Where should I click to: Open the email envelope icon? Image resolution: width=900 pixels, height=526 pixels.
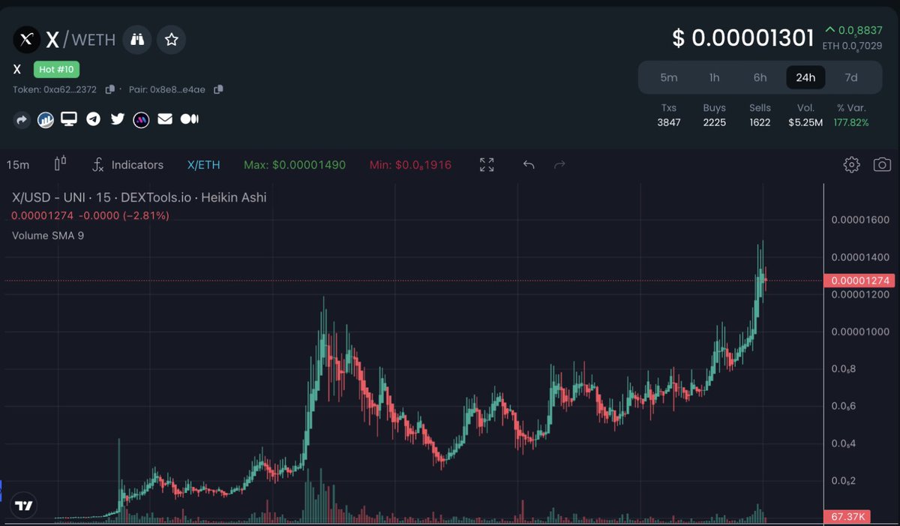click(x=165, y=119)
